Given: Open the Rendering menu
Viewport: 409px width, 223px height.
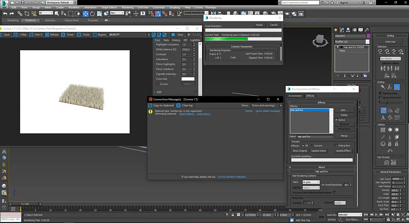Looking at the screenshot, I should tap(128, 7).
